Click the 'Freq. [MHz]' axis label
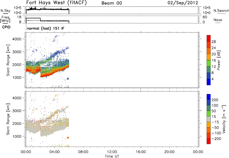 [x=5, y=19]
